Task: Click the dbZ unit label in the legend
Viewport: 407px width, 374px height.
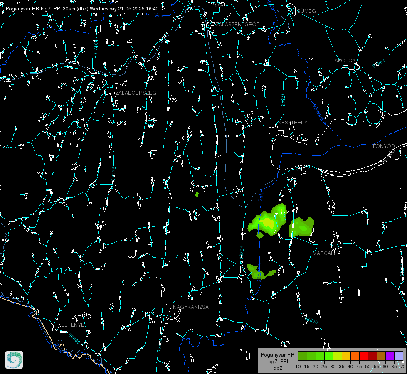Action: pos(277,368)
